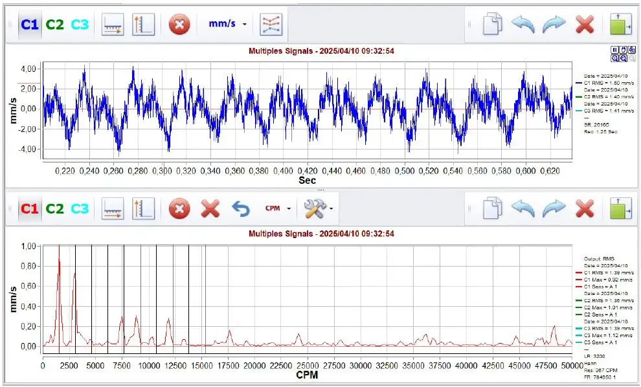Open the mm/s units dropdown
The width and height of the screenshot is (641, 387).
(228, 24)
